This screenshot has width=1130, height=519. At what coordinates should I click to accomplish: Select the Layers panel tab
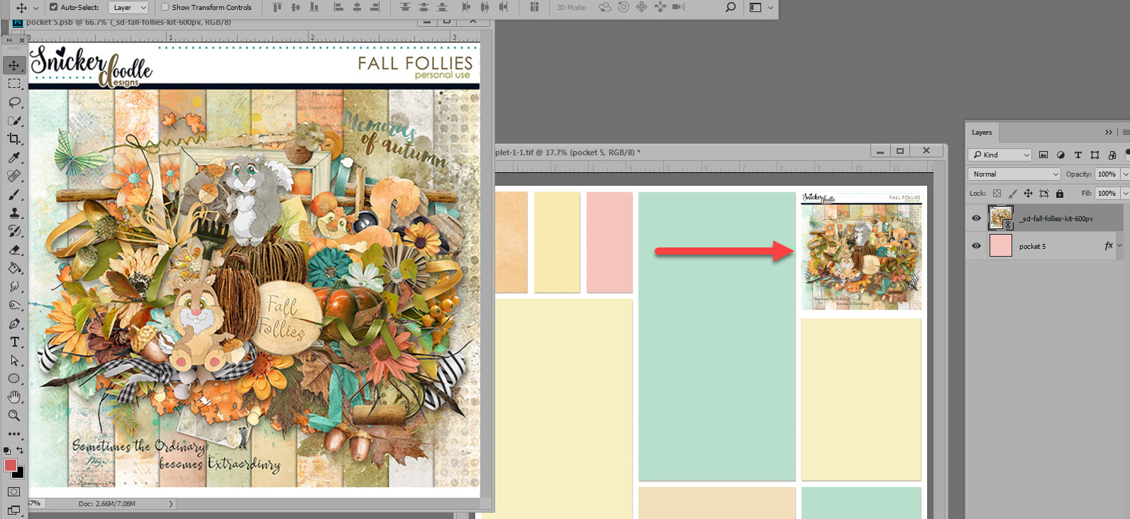tap(982, 133)
